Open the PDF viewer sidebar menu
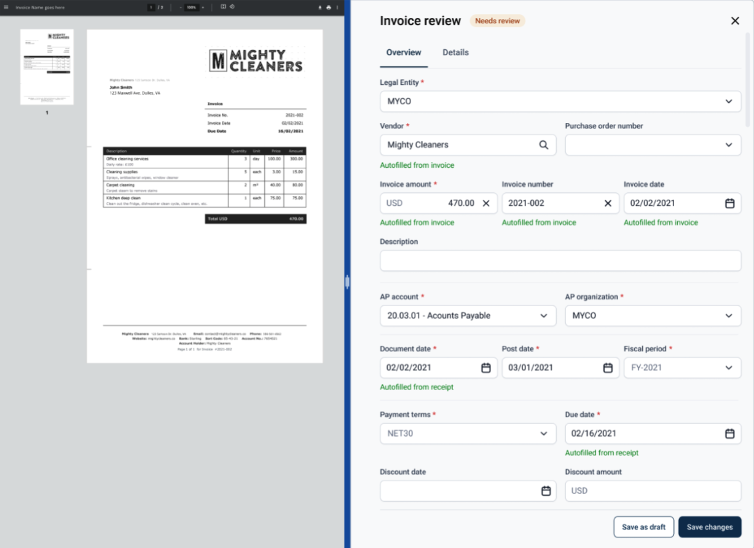The image size is (754, 548). 7,7
